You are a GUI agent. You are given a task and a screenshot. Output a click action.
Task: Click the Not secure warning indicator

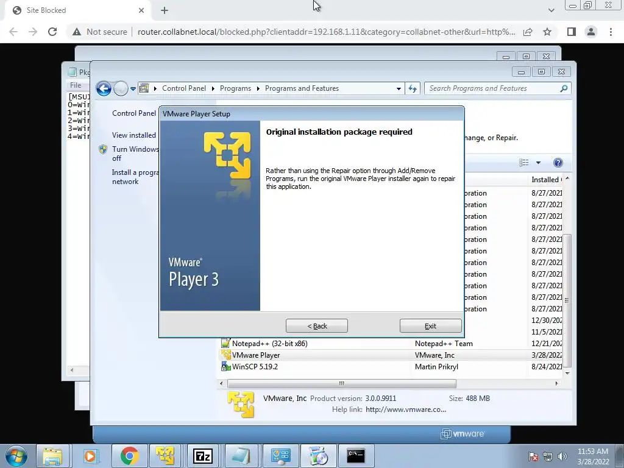tap(100, 32)
